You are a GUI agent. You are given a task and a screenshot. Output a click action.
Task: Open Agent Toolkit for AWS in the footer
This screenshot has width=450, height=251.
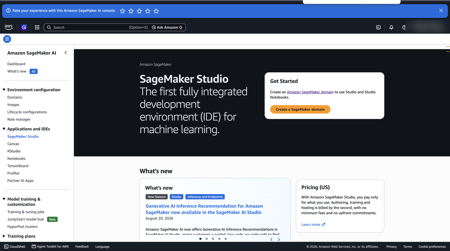tap(50, 247)
